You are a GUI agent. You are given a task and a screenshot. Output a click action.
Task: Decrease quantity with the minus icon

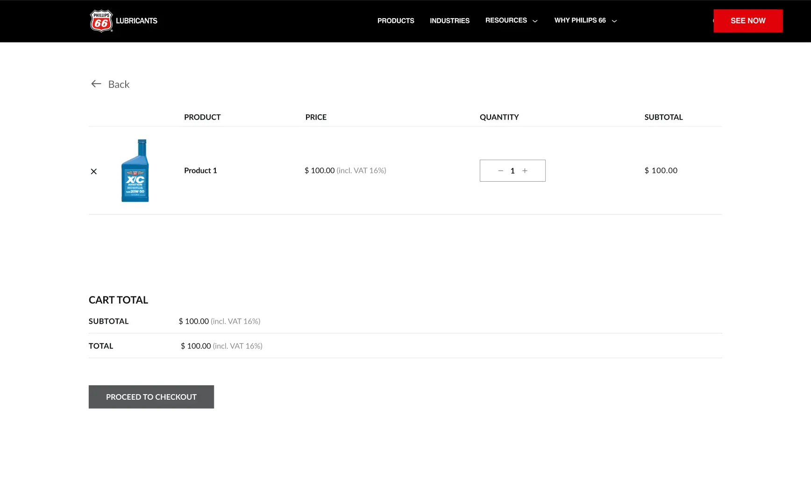click(500, 171)
